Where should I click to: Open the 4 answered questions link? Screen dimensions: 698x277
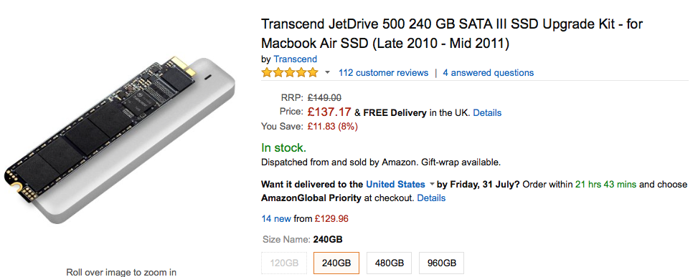488,73
